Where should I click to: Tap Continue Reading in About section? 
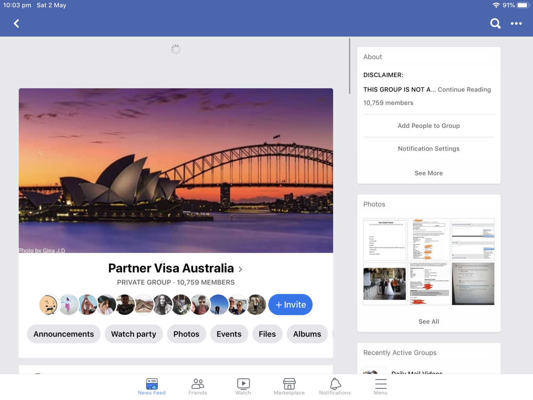pyautogui.click(x=464, y=90)
